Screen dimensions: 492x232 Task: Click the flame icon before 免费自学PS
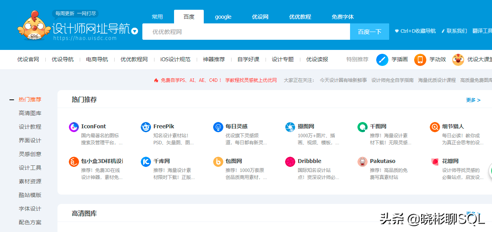(156, 80)
